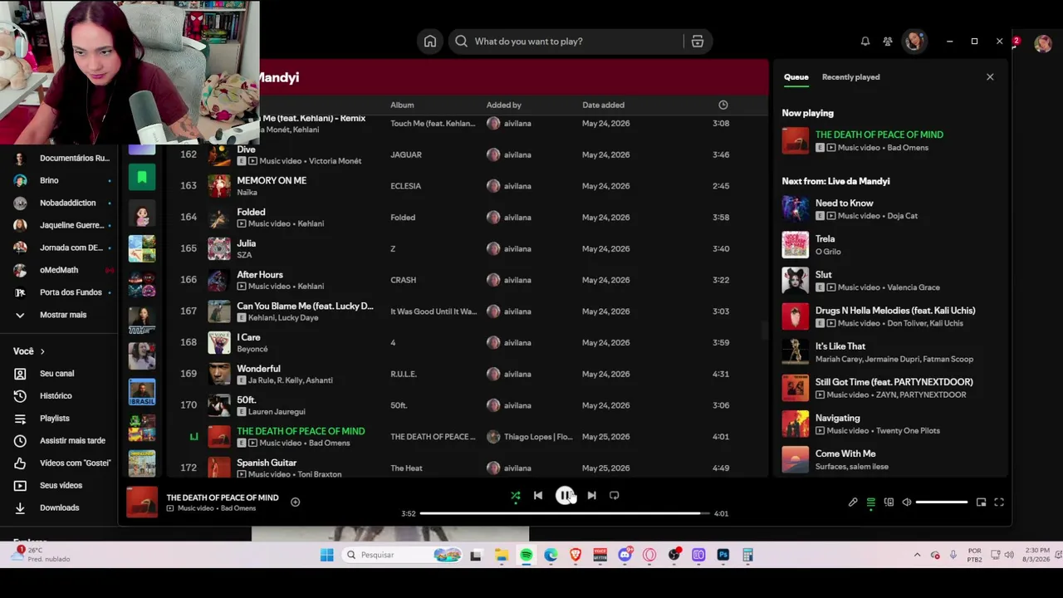Open 'Seu canal' in YouTube sidebar
The height and width of the screenshot is (598, 1063).
(x=56, y=374)
